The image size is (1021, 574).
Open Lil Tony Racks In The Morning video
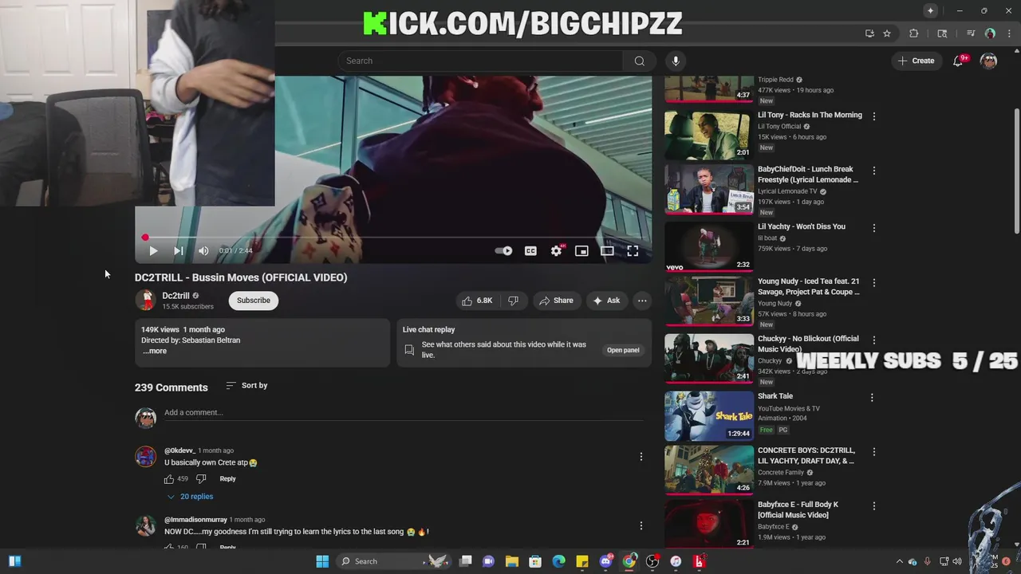(x=810, y=115)
